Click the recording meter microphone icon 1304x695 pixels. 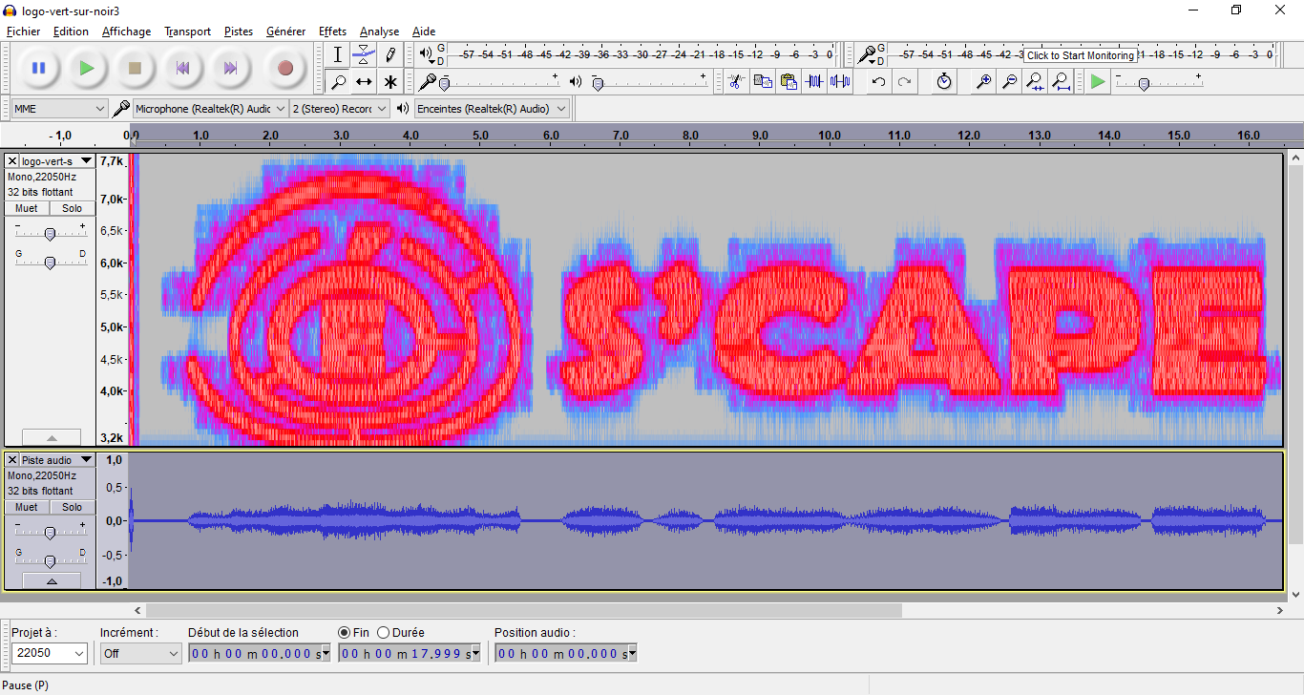click(866, 54)
